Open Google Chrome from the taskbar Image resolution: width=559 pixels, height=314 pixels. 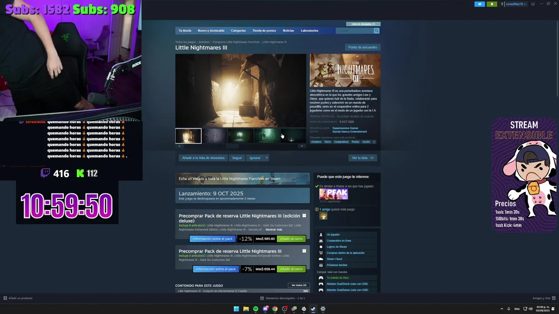pyautogui.click(x=275, y=309)
